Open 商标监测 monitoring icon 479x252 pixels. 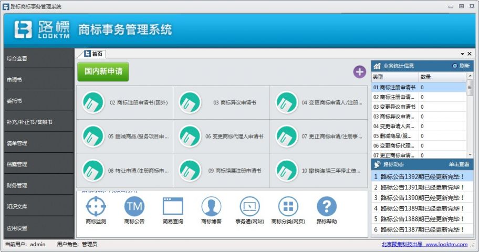click(96, 207)
